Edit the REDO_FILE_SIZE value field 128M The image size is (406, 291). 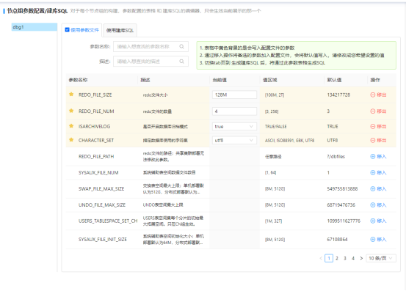(234, 95)
